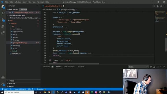Select Python 3.9.5 64-bit interpreter
Screen dimensions: 167x94
coord(20,89)
